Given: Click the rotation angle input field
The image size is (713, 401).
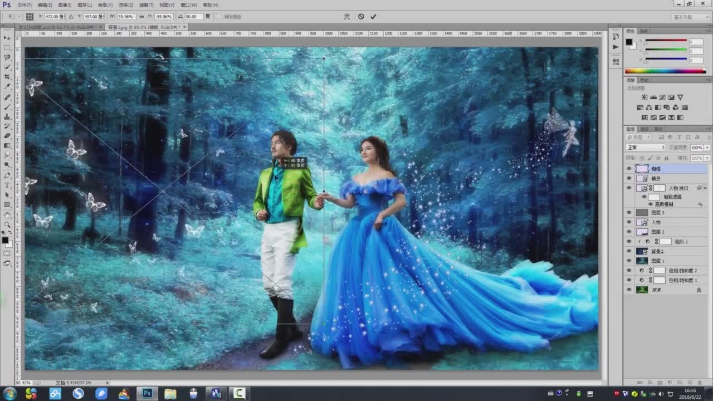Looking at the screenshot, I should pos(193,17).
